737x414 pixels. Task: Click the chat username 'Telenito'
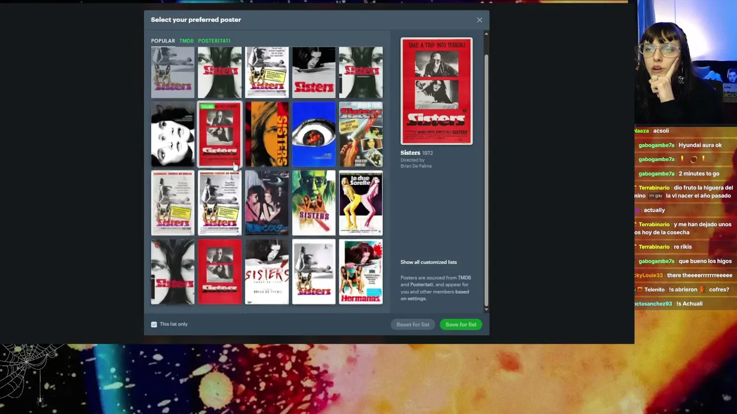(655, 290)
